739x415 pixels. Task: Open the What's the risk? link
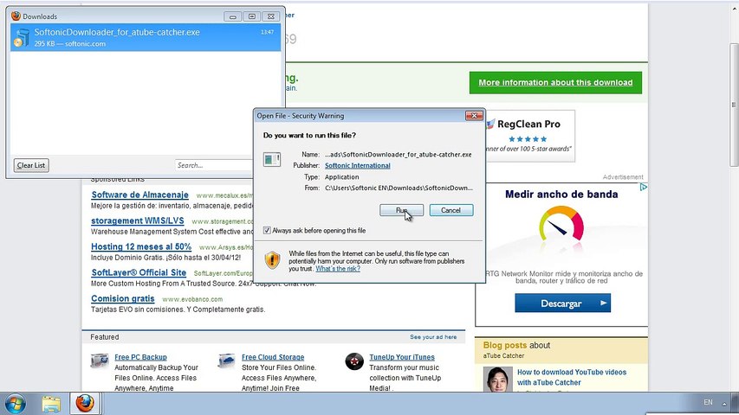338,269
